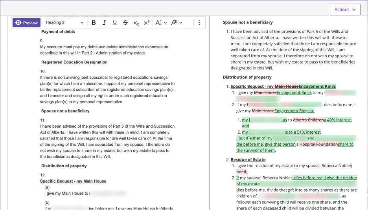The image size is (368, 210).
Task: Click 'Spouse not a beneficiary' in right panel
Action: coord(248,22)
